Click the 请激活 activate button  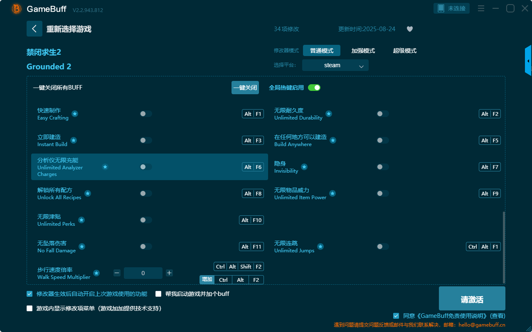click(x=472, y=298)
